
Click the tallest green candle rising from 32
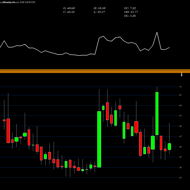(x=99, y=139)
